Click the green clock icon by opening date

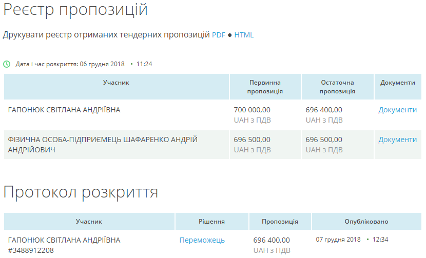pyautogui.click(x=7, y=64)
